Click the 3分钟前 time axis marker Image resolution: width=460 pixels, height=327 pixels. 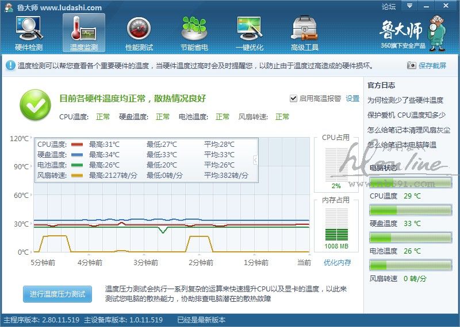[146, 263]
